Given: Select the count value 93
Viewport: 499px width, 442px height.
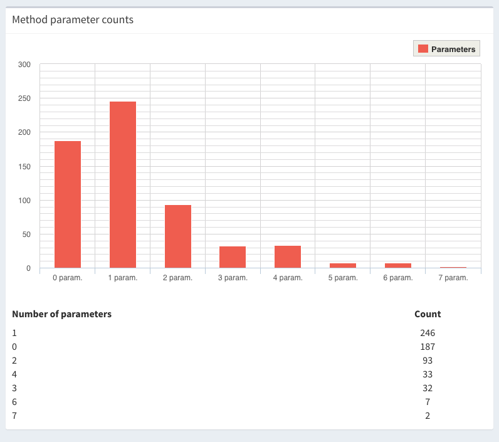Looking at the screenshot, I should (428, 360).
